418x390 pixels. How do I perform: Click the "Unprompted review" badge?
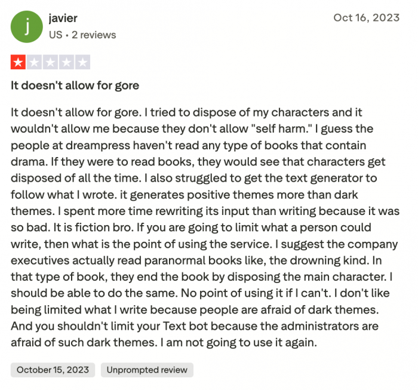click(147, 370)
